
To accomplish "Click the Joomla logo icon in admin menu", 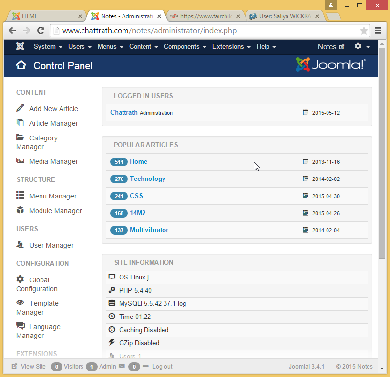I will coord(20,47).
